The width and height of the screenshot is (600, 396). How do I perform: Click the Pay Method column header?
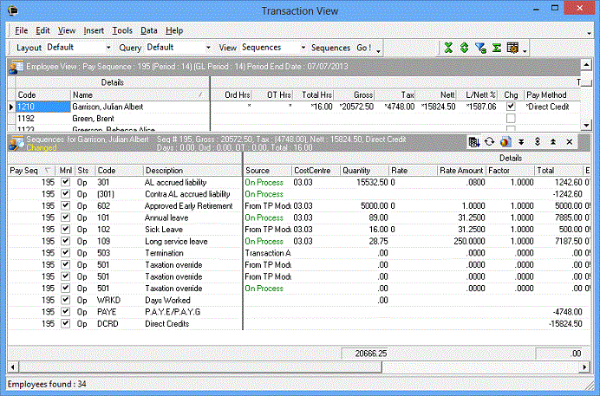coord(552,94)
